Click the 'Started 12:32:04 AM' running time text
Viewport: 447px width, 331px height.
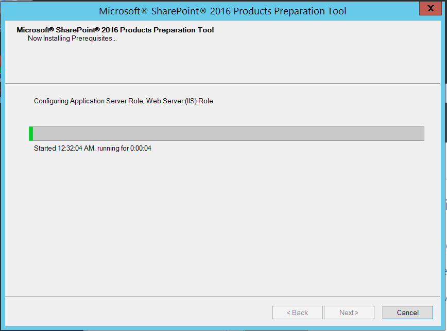(x=93, y=148)
